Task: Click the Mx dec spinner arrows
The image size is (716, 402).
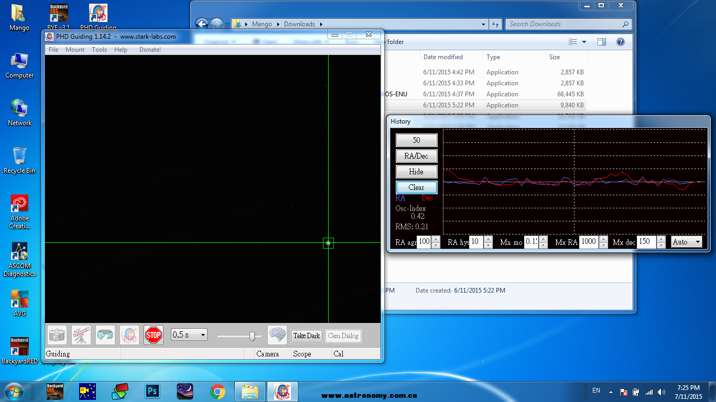Action: (661, 242)
